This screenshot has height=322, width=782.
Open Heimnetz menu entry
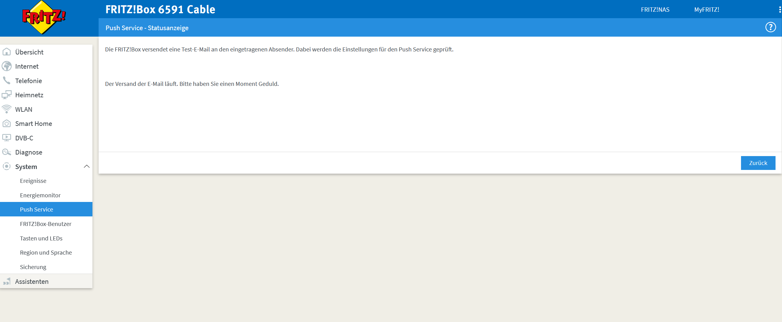[46, 95]
